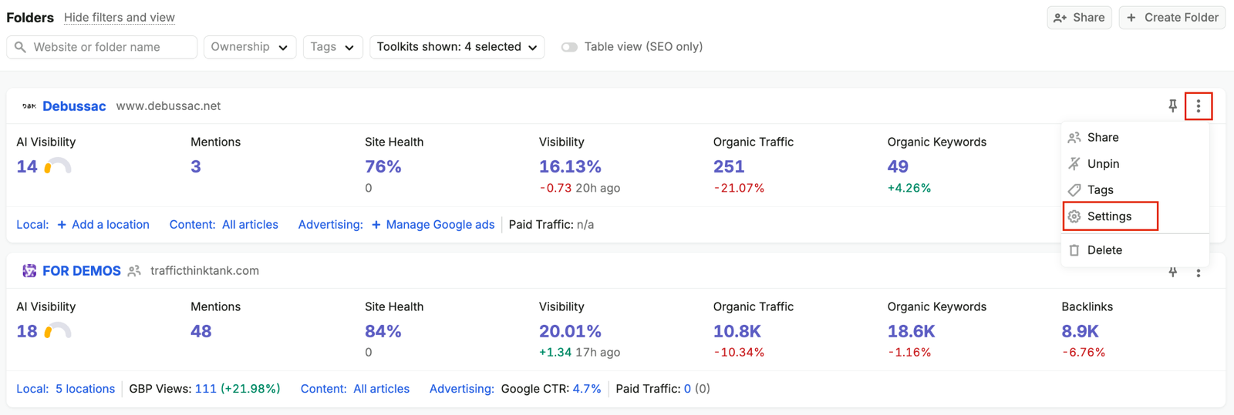The width and height of the screenshot is (1234, 415).
Task: Click pin icon on Debussac folder
Action: click(x=1172, y=106)
